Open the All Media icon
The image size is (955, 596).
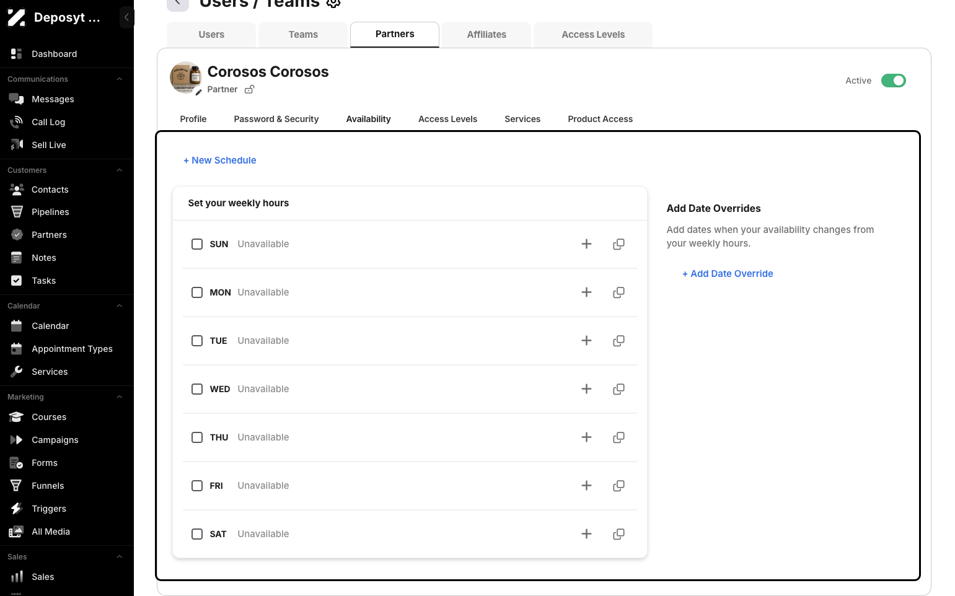pyautogui.click(x=17, y=532)
